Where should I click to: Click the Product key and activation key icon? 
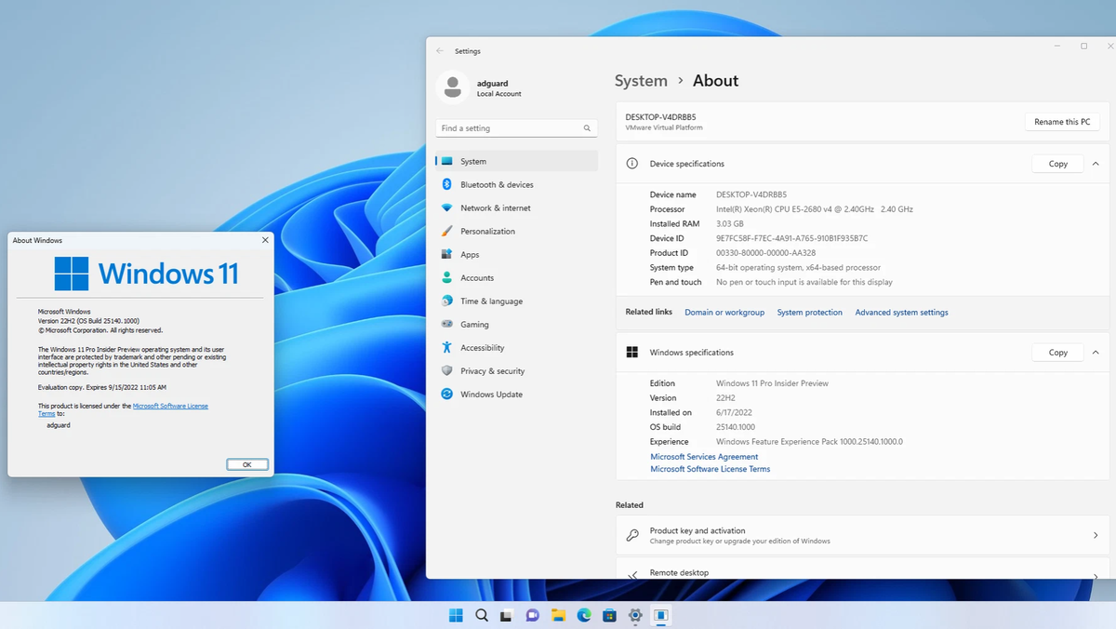[632, 535]
